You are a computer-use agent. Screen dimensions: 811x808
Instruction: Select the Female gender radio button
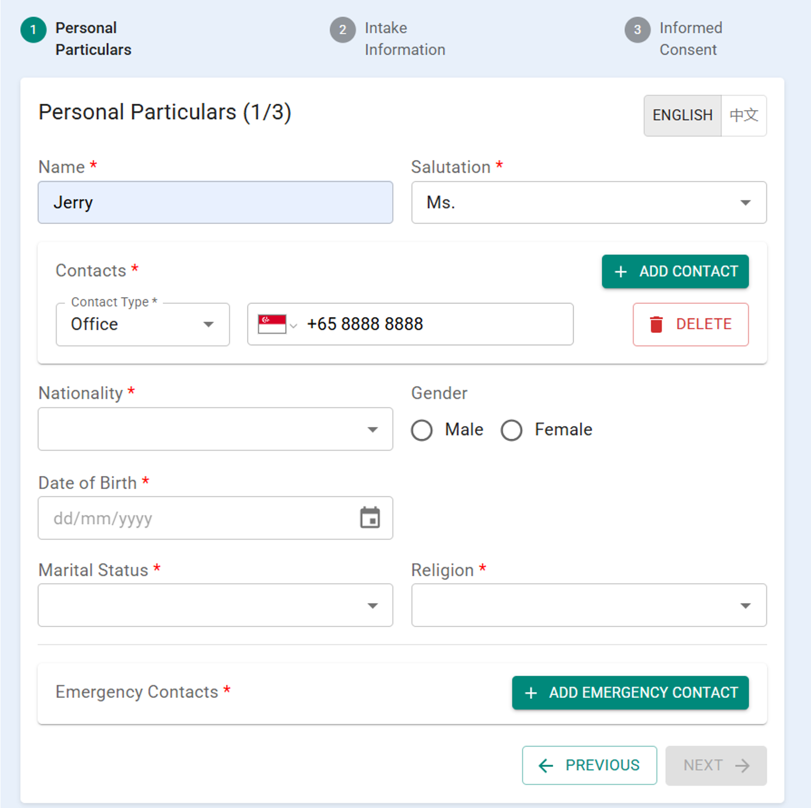pos(511,430)
